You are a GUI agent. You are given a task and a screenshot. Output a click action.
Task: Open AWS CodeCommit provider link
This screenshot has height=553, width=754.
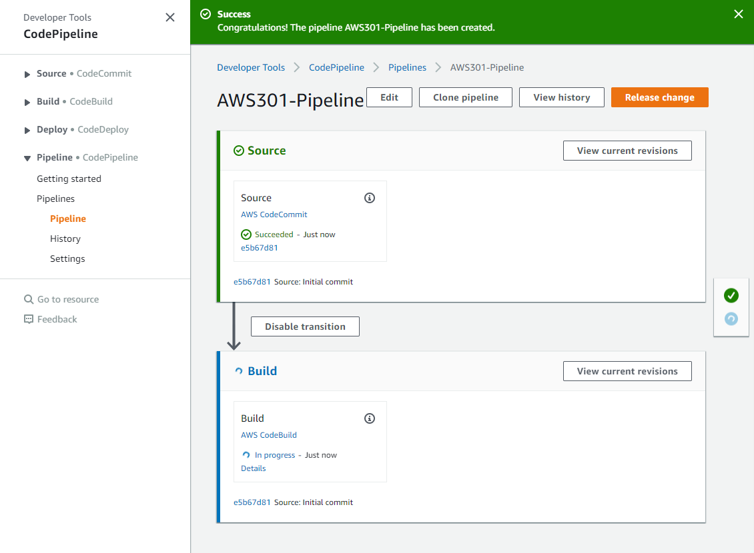pos(274,215)
